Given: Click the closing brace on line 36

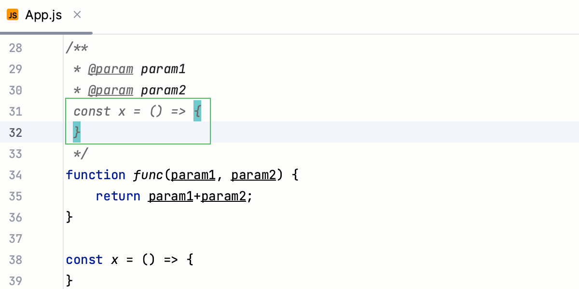Looking at the screenshot, I should (x=69, y=217).
